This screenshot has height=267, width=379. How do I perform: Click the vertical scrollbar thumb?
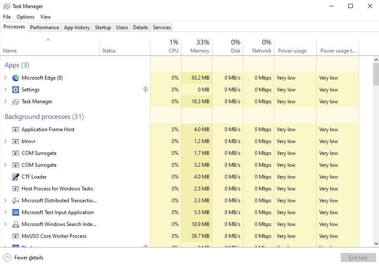click(x=376, y=74)
